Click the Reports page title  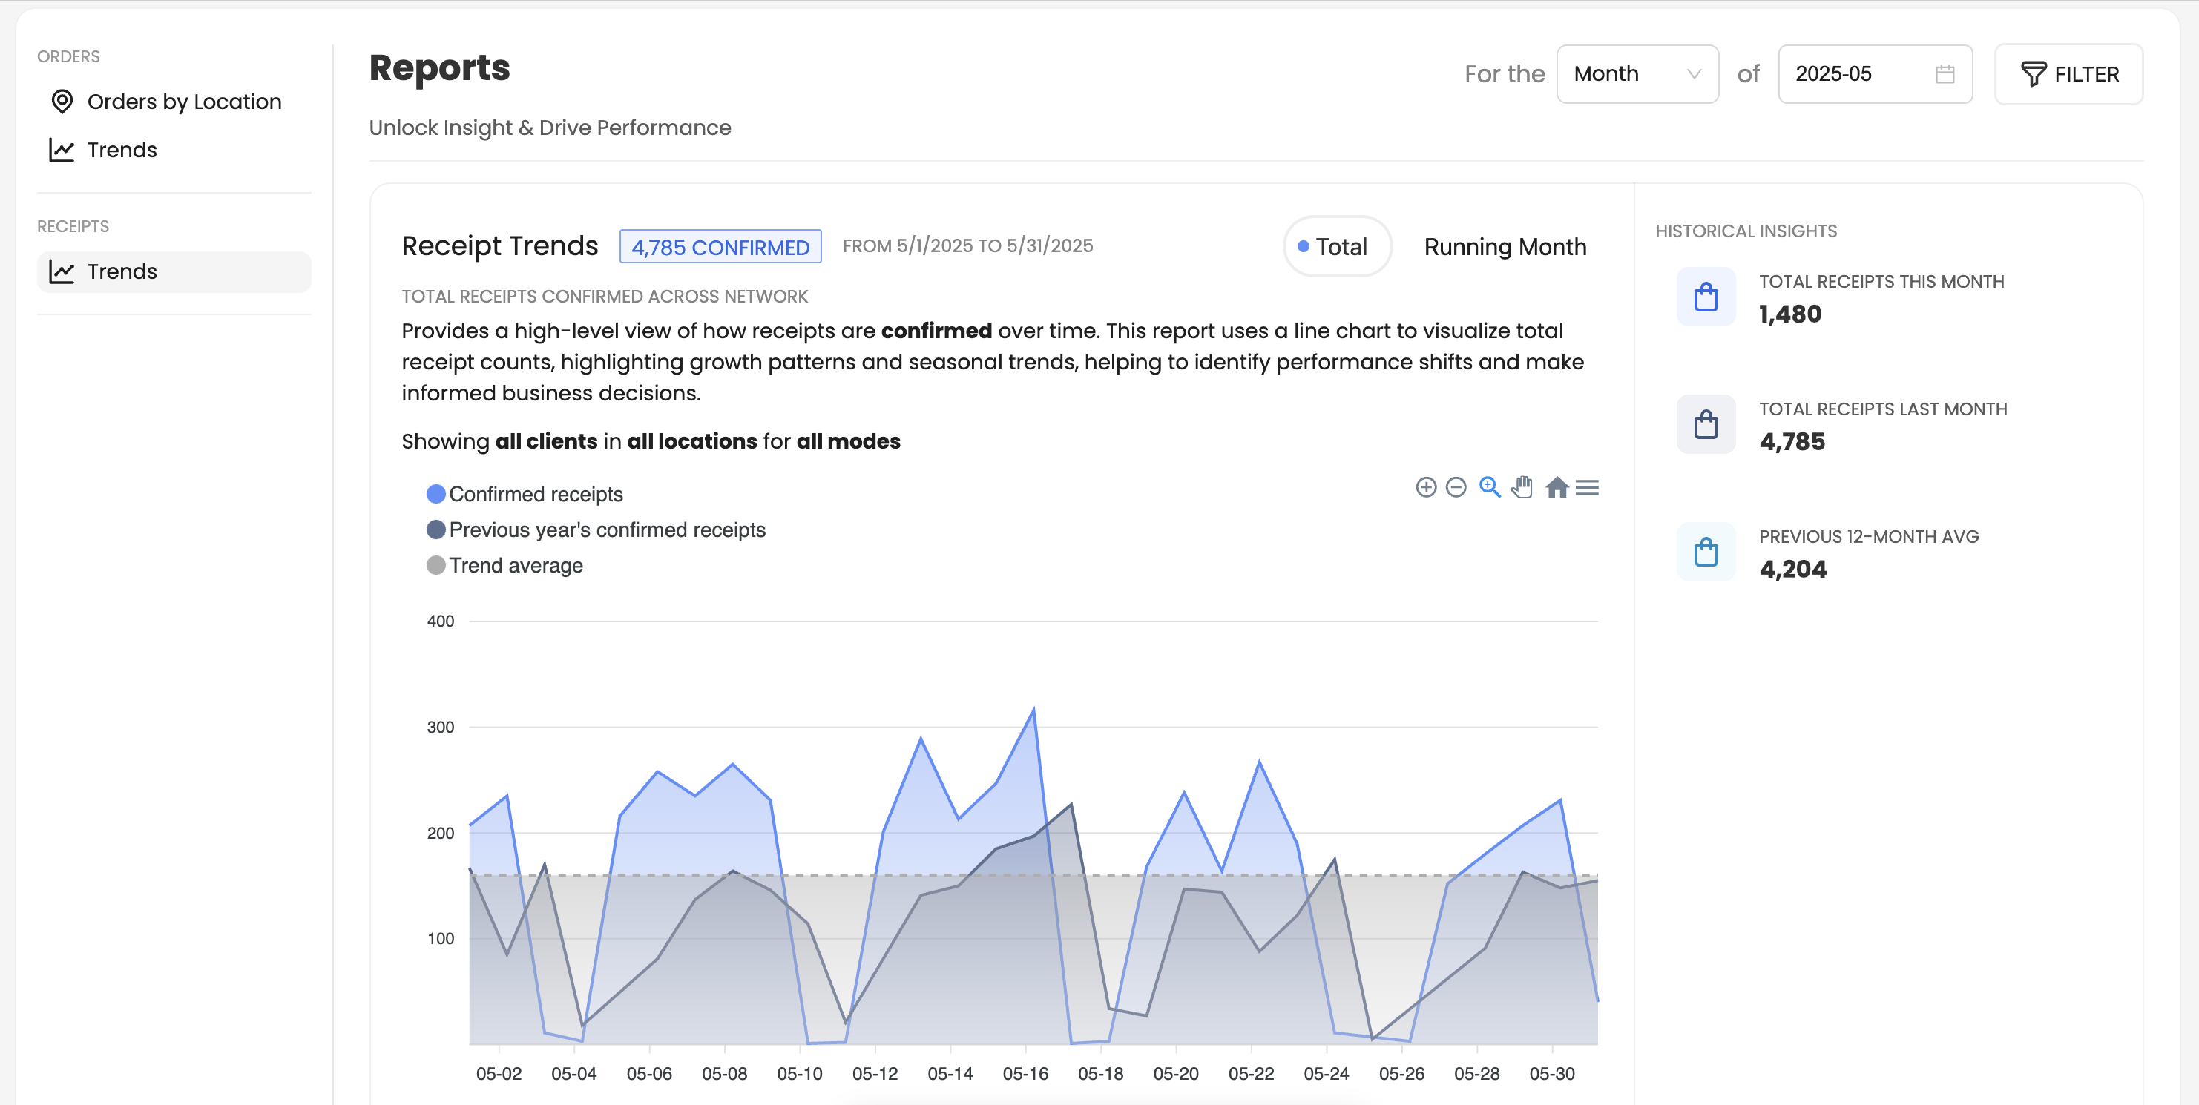click(438, 68)
